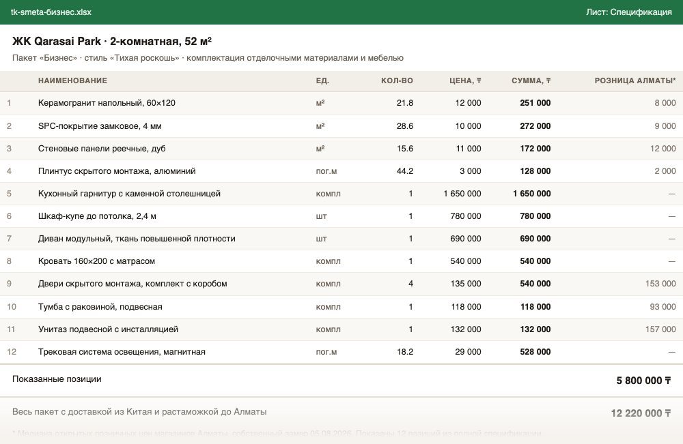Click the sum 690 000 for Диван модульный
This screenshot has width=683, height=444.
coord(535,239)
